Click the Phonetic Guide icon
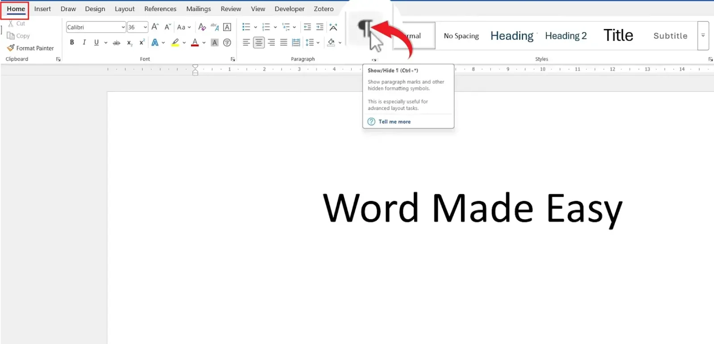Viewport: 714px width, 344px height. pos(215,27)
